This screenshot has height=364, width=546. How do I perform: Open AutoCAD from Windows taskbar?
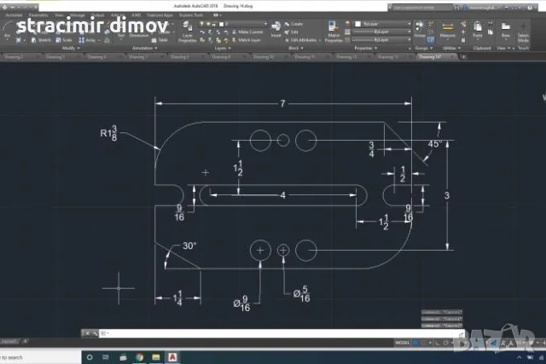(172, 357)
